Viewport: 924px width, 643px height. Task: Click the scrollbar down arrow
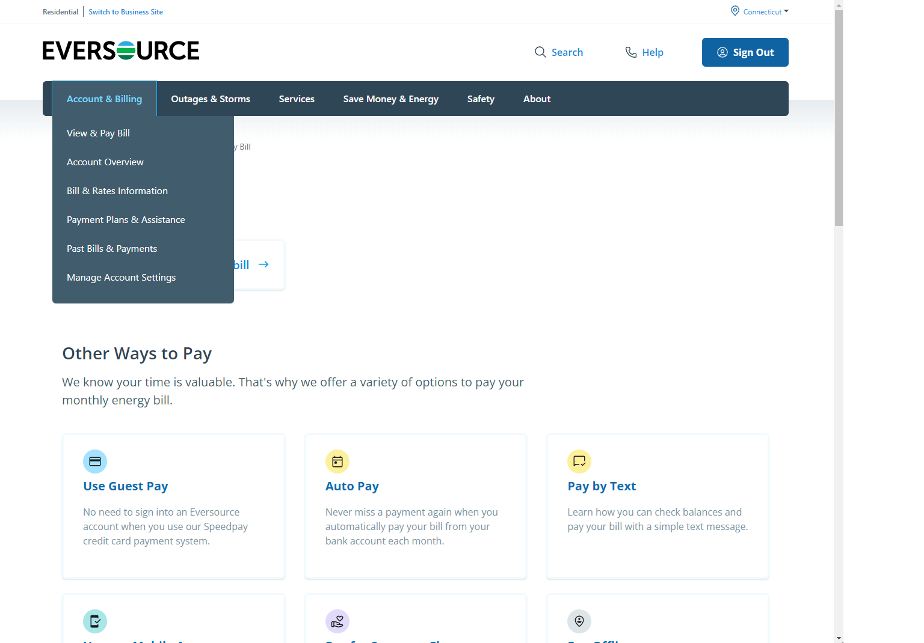pos(839,638)
